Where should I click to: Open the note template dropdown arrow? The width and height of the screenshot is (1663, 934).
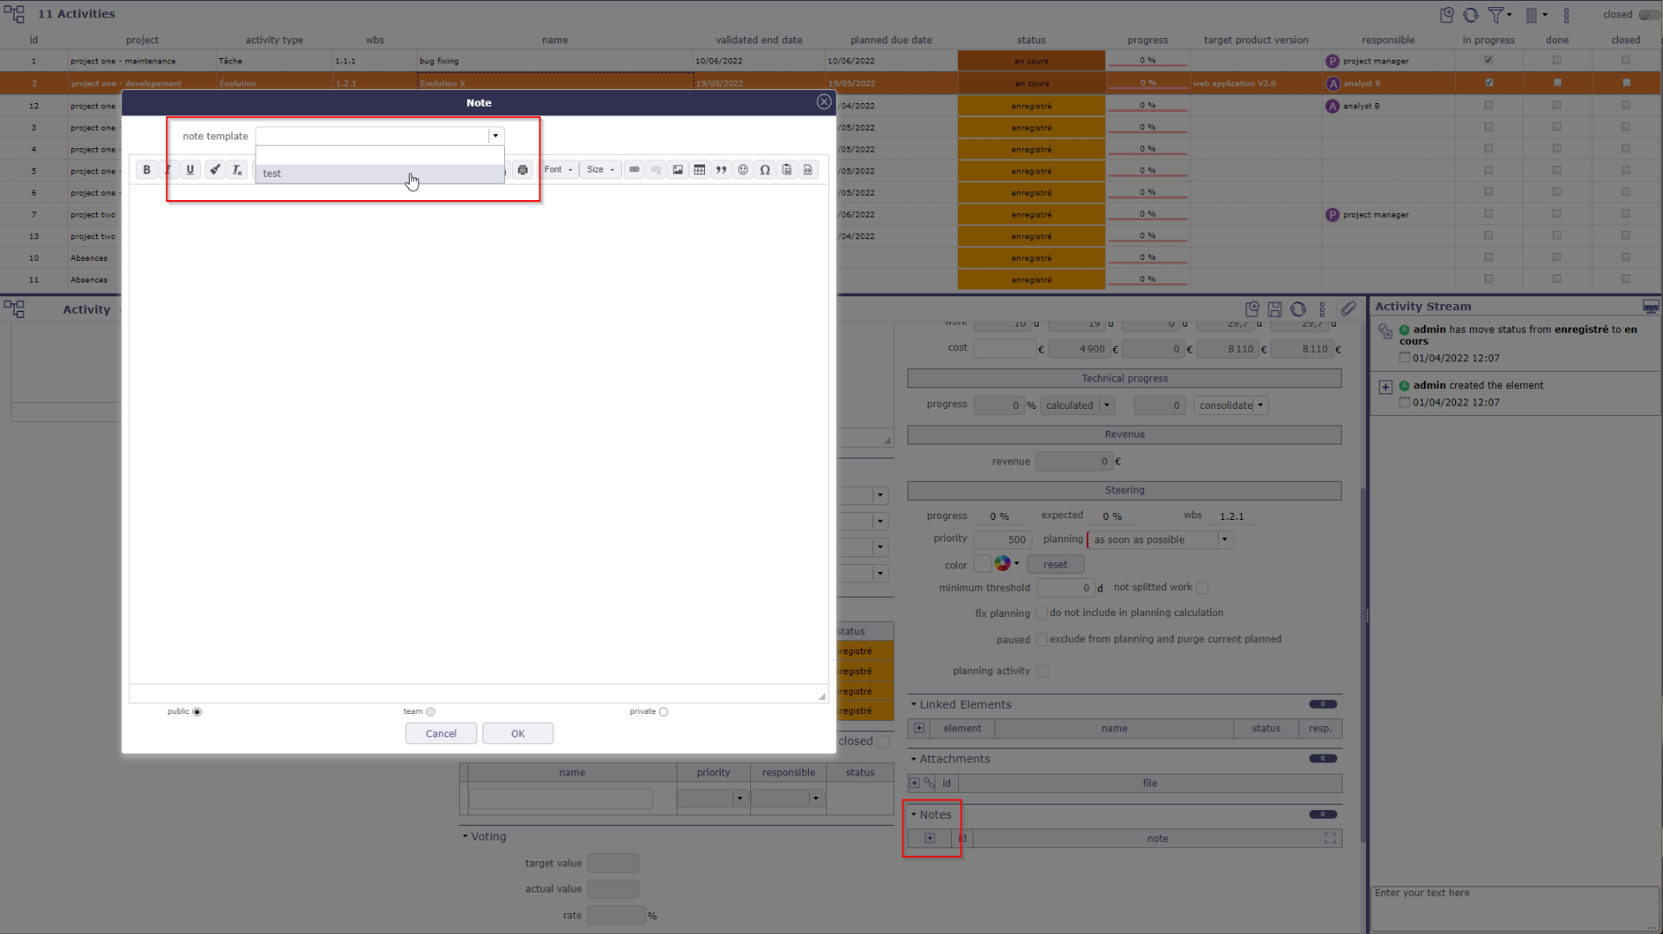click(495, 136)
